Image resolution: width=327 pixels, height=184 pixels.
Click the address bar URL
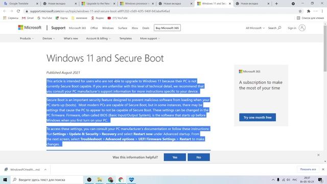coord(100,11)
